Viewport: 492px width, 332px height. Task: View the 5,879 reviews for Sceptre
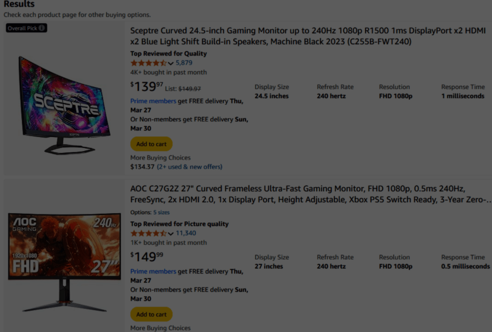point(184,63)
